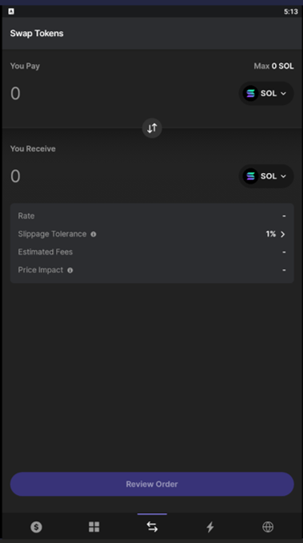Screen dimensions: 303x543
Task: Open the wallet dollar tab icon
Action: click(x=36, y=527)
